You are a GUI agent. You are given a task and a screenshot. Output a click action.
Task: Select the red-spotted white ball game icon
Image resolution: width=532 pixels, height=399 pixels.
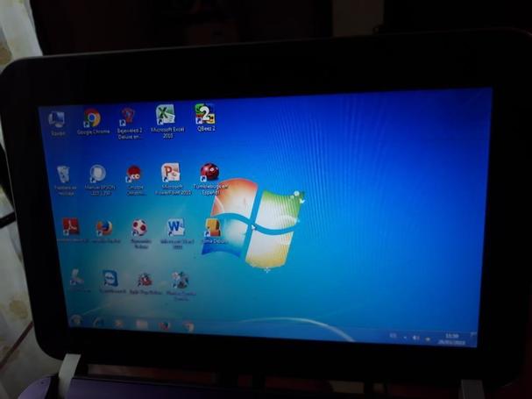(140, 233)
